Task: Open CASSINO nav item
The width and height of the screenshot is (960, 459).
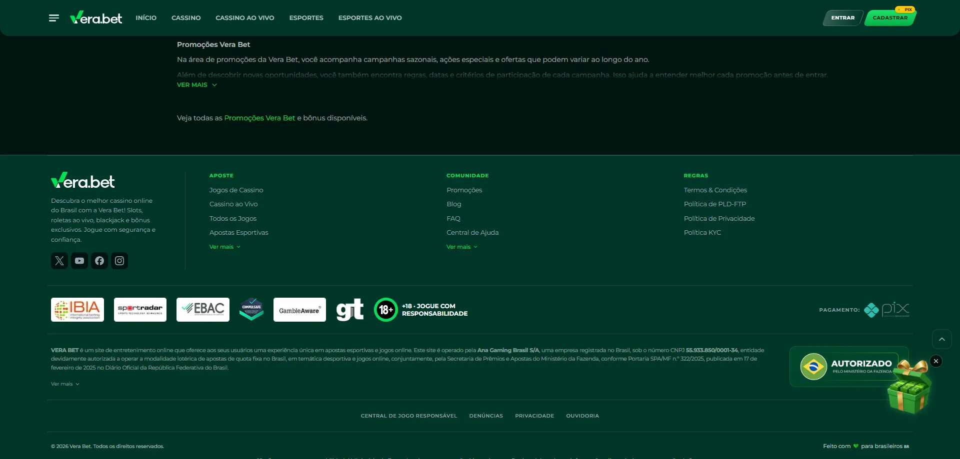Action: (186, 18)
